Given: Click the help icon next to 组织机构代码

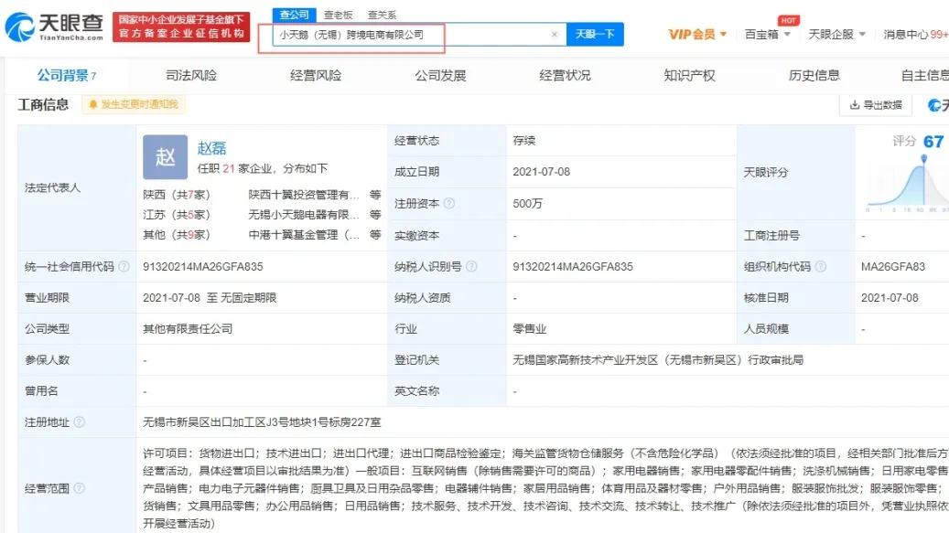Looking at the screenshot, I should [x=821, y=267].
